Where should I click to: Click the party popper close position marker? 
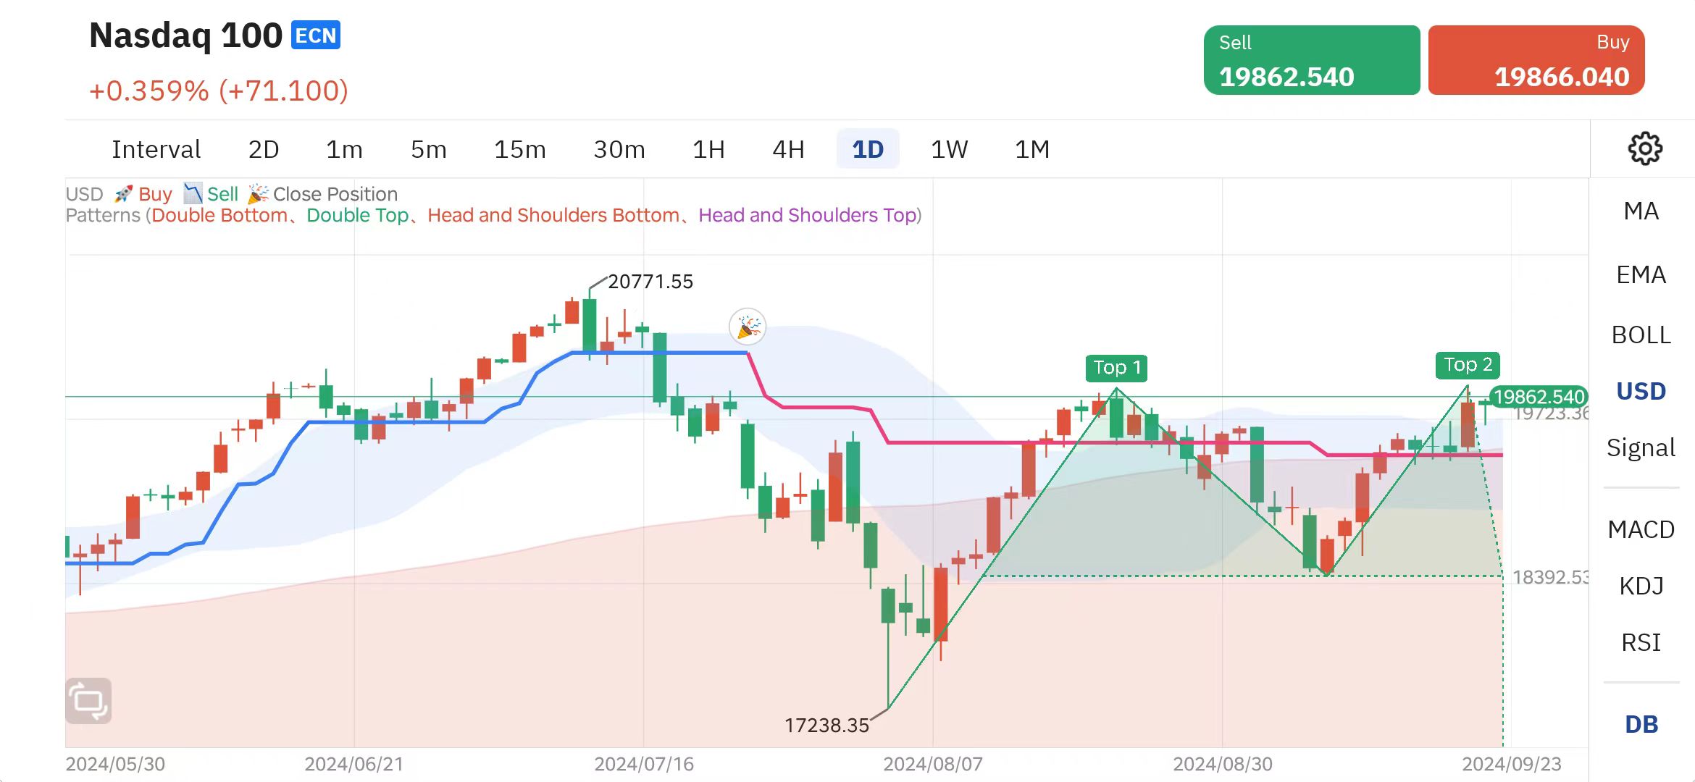click(748, 327)
